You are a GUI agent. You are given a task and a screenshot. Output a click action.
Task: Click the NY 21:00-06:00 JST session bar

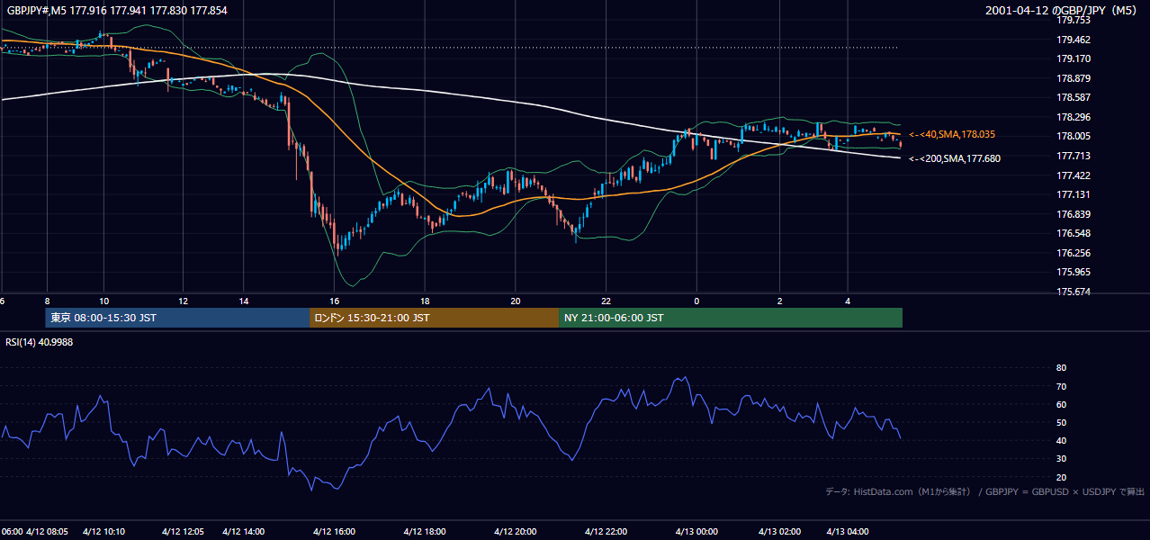(x=731, y=318)
